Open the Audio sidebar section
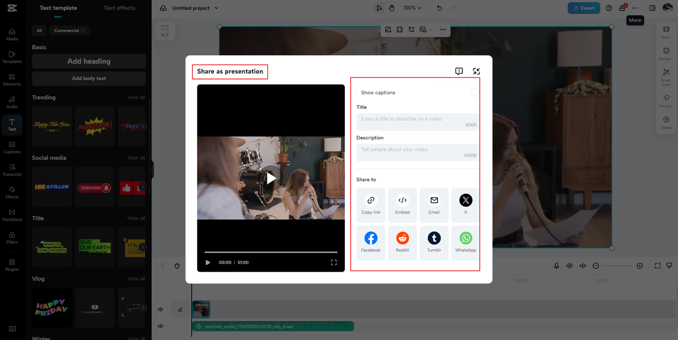This screenshot has height=340, width=678. [12, 102]
